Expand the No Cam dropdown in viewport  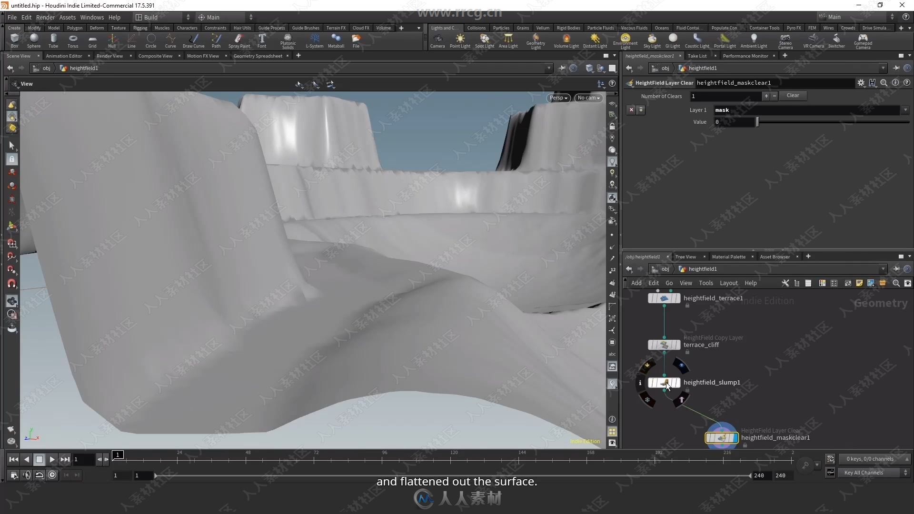coord(587,97)
